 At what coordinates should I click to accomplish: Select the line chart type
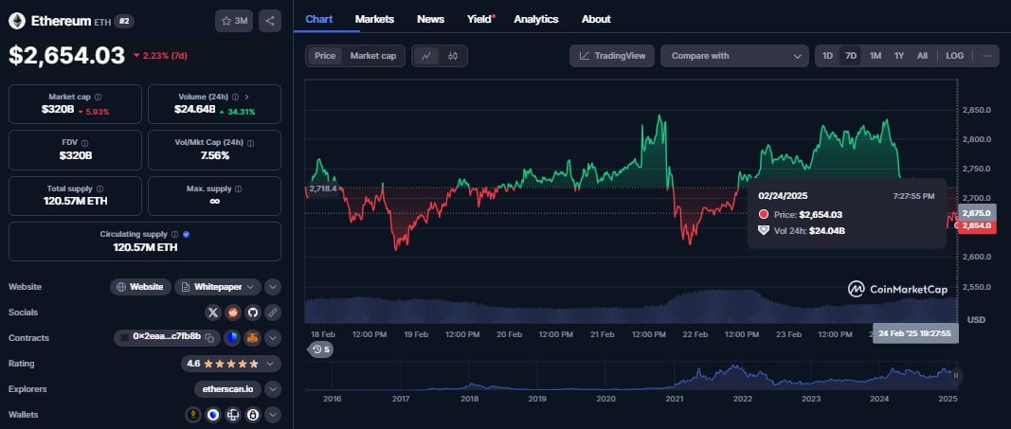(426, 56)
